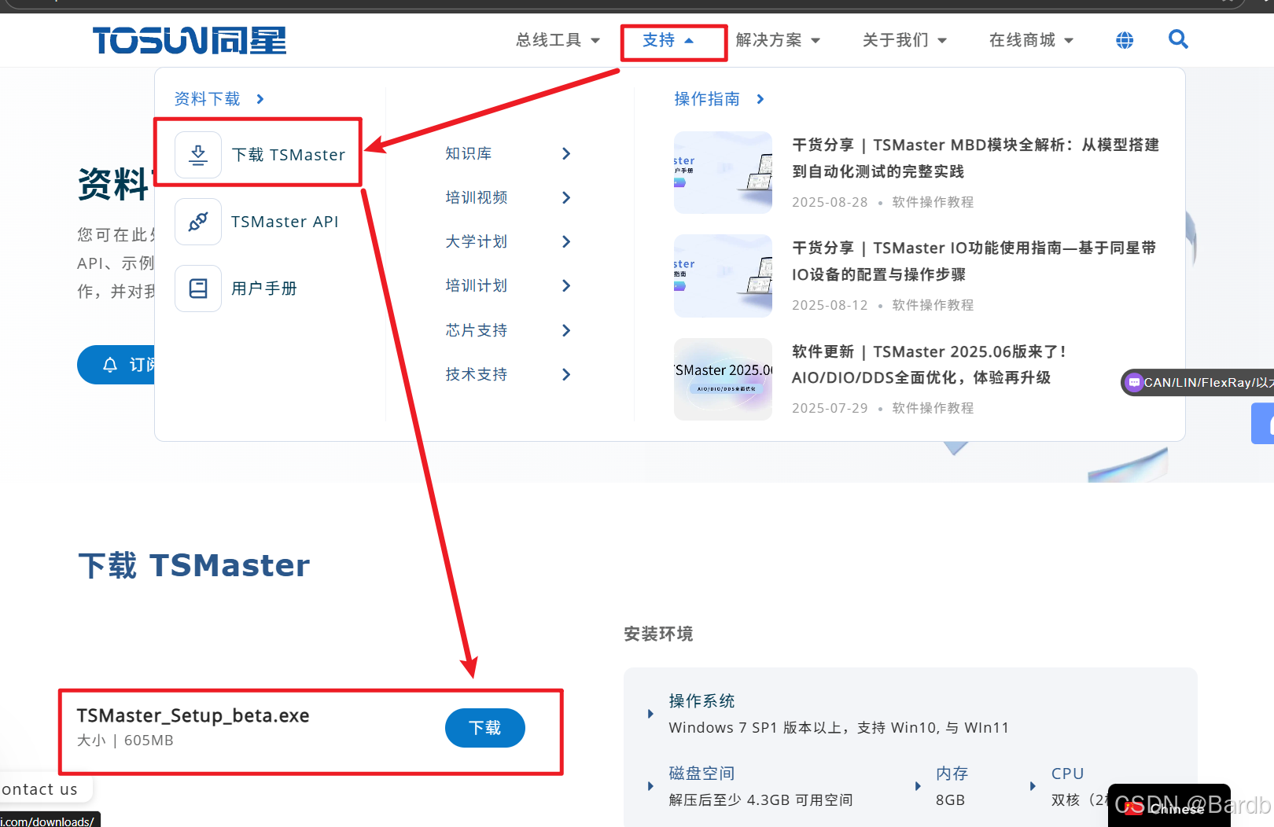This screenshot has width=1274, height=827.
Task: Click the TSMaster_Setup_beta.exe file name
Action: coord(193,715)
